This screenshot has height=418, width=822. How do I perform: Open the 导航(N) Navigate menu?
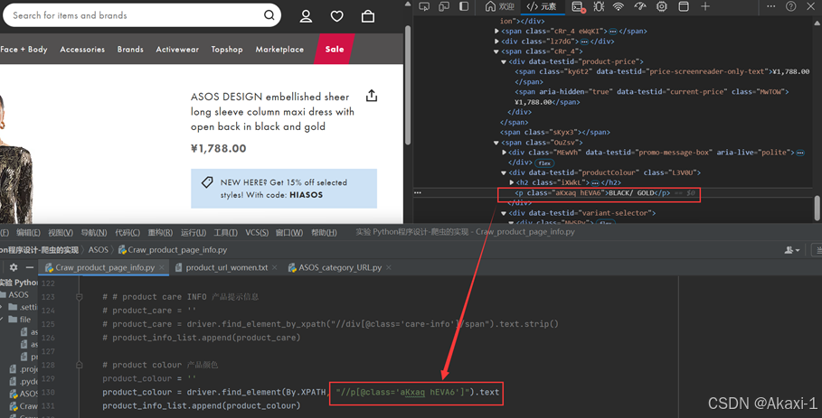[x=94, y=232]
